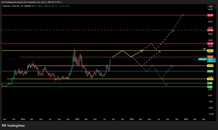Viewport: 218px width, 130px height.
Task: Select the yellow 19.35 price label
Action: point(210,66)
